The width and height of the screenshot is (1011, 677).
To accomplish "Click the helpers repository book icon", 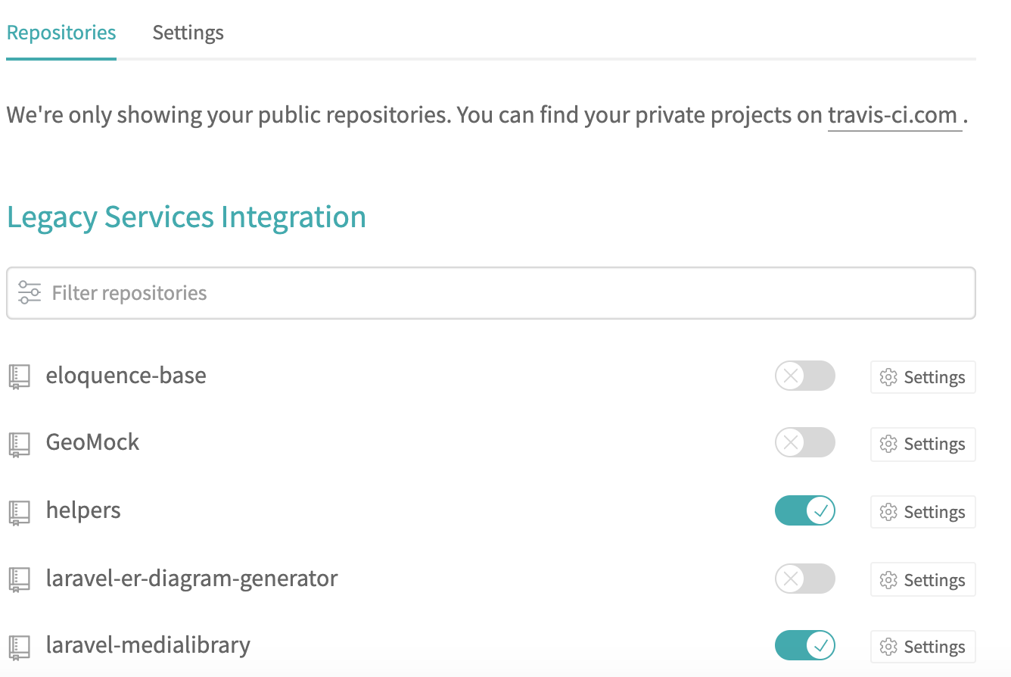I will [x=19, y=510].
